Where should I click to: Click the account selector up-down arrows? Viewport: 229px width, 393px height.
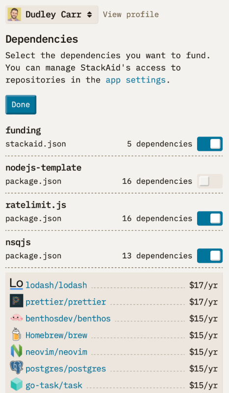pyautogui.click(x=89, y=15)
